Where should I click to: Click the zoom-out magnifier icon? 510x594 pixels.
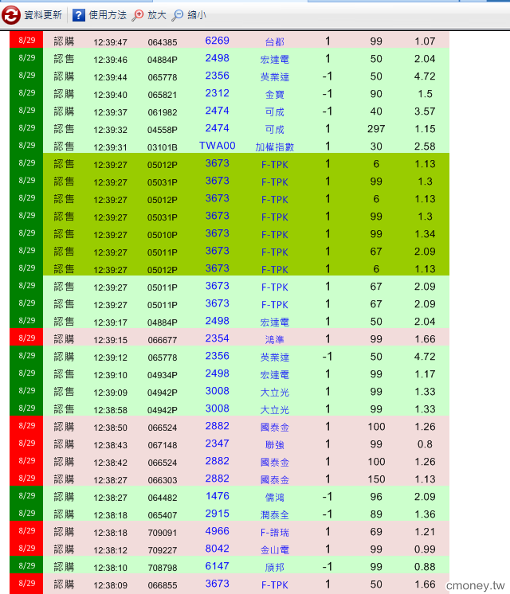[177, 15]
